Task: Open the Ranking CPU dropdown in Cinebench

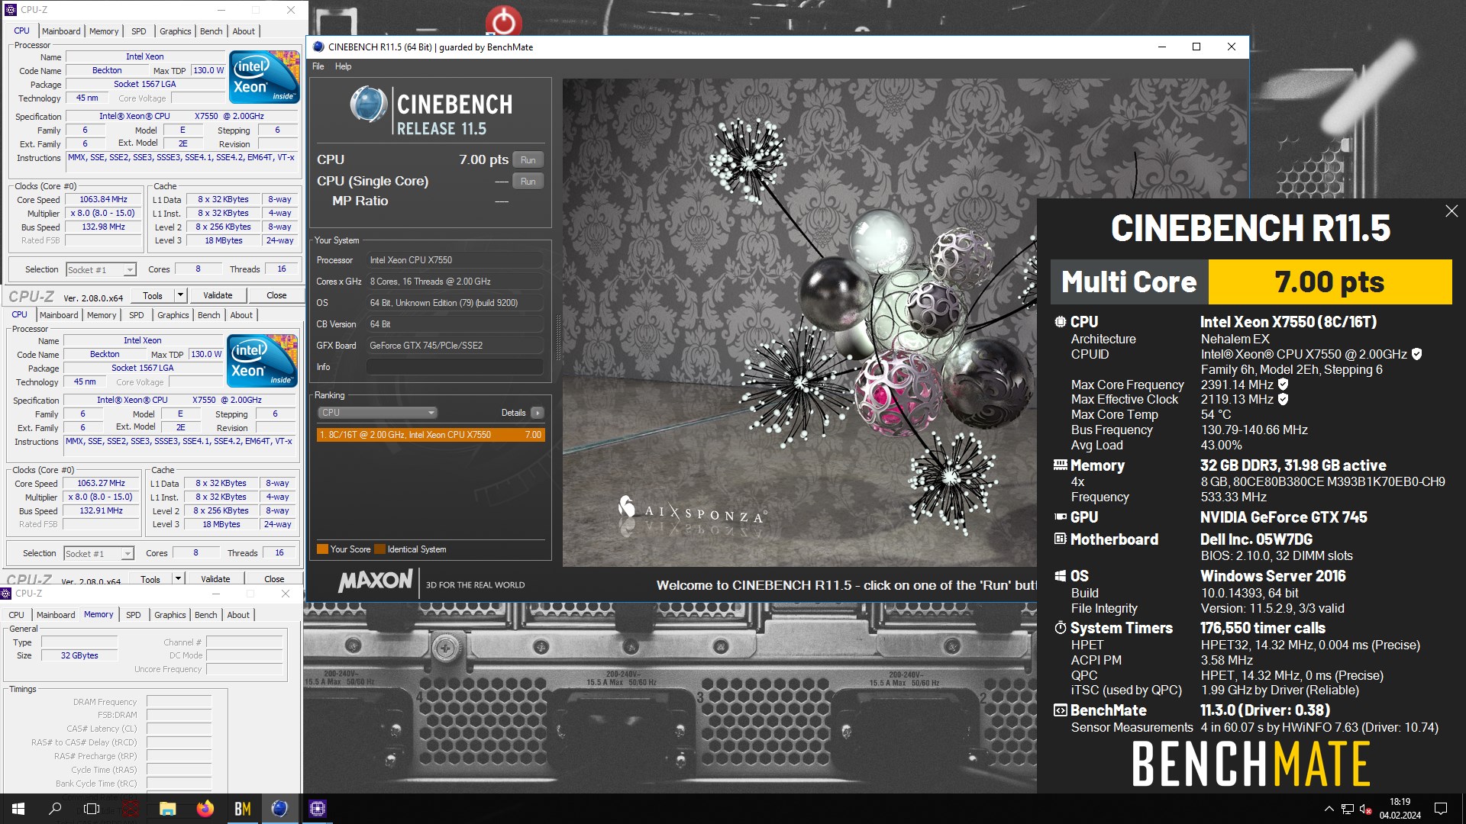Action: pyautogui.click(x=377, y=413)
